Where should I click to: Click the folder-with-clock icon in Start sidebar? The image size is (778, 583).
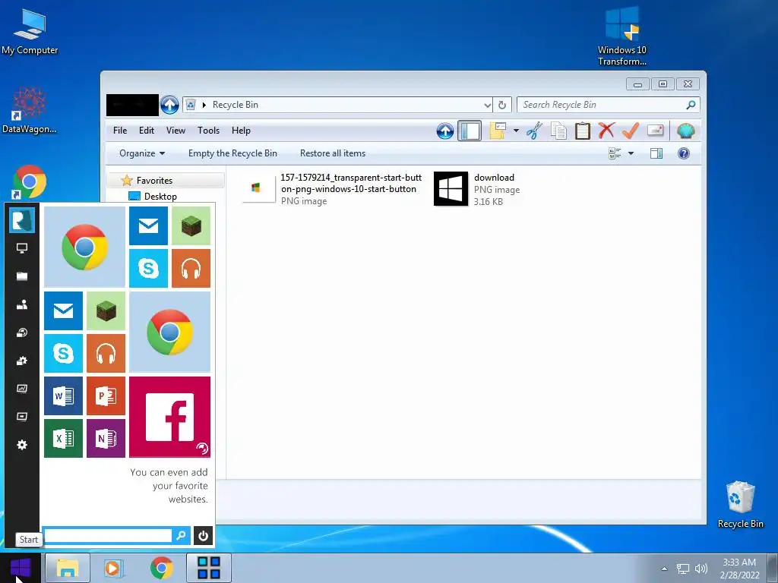[x=22, y=332]
